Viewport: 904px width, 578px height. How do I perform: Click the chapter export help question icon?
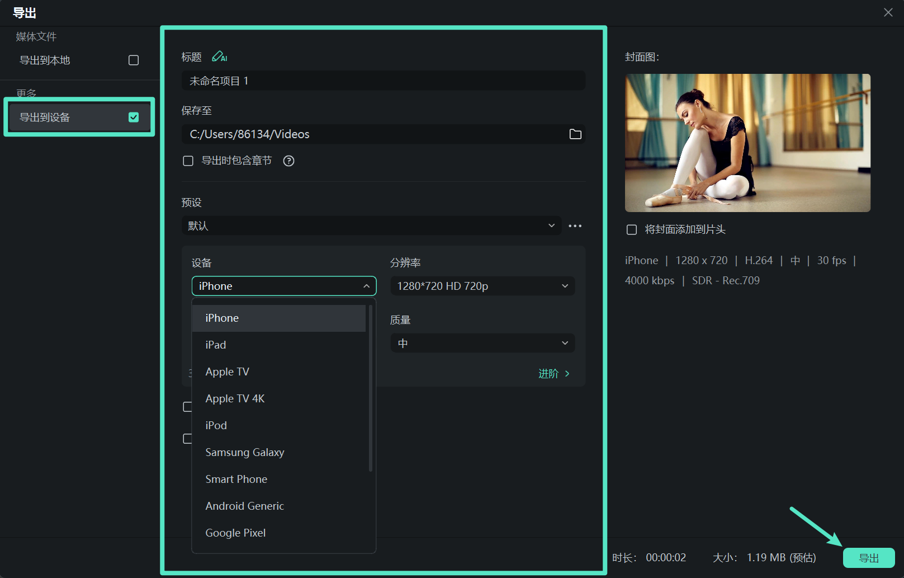(288, 161)
